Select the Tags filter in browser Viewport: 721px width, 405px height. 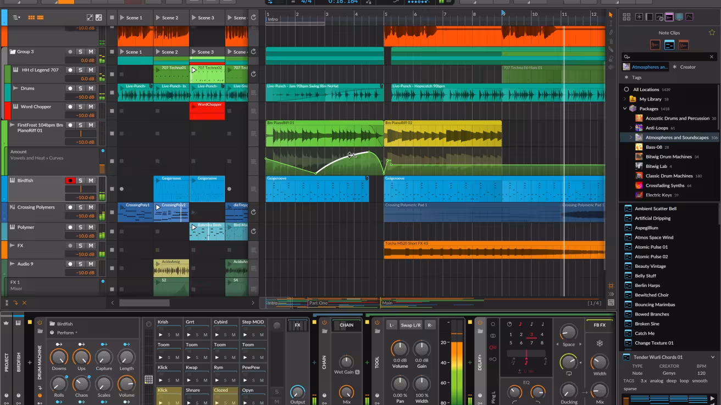click(x=633, y=77)
